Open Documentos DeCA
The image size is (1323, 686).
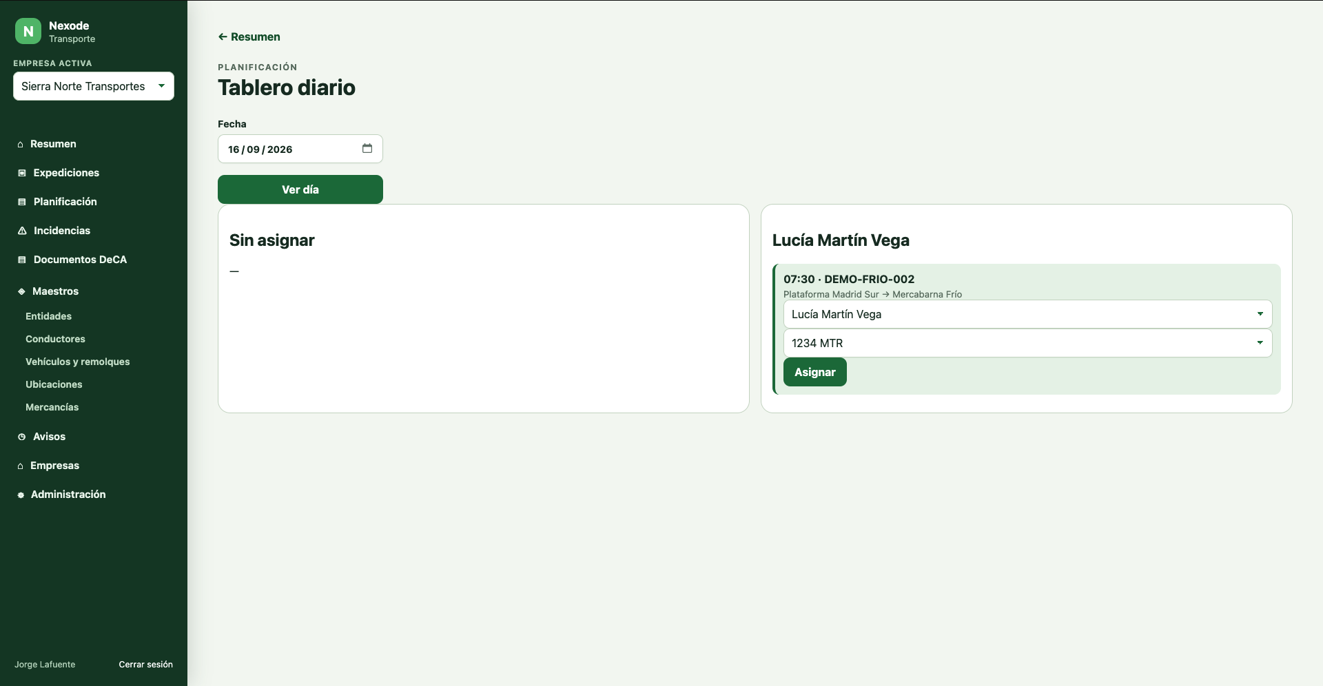(80, 260)
